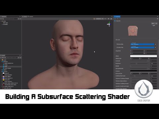
Task: Expand the Head_Diffuse texture entry
Action: tap(2, 76)
